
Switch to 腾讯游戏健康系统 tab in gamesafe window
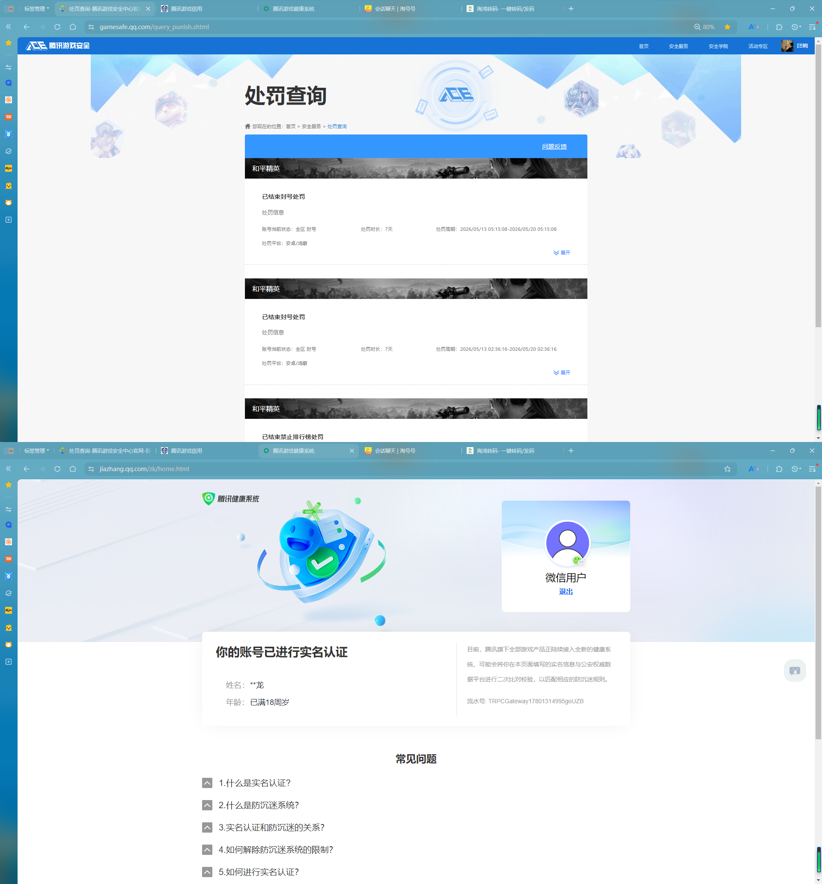tap(309, 9)
